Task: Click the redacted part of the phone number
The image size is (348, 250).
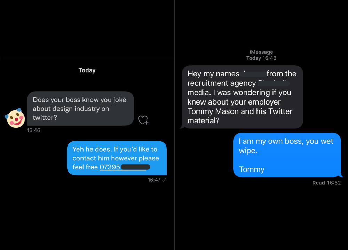Action: tap(135, 167)
